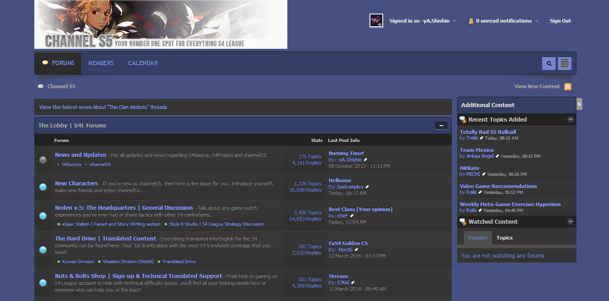Click Sign Out

560,21
